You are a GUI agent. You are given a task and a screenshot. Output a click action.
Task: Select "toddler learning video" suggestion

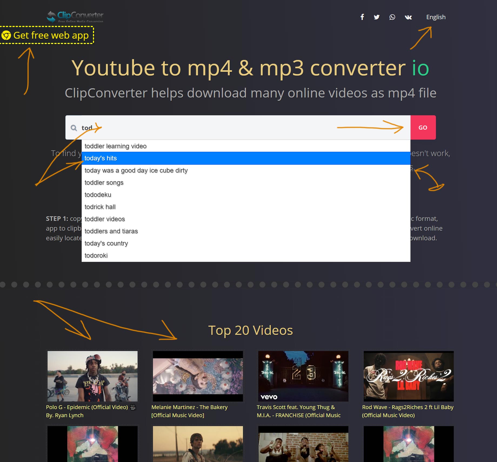pos(115,146)
